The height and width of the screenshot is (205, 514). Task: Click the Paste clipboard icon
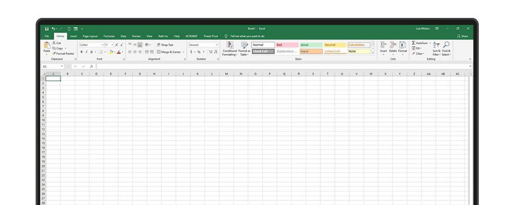[47, 46]
